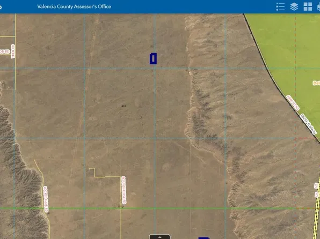
Task: Expand the attribute table arrow tab
Action: 159,237
